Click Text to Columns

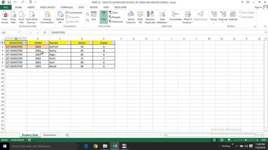pos(131,17)
